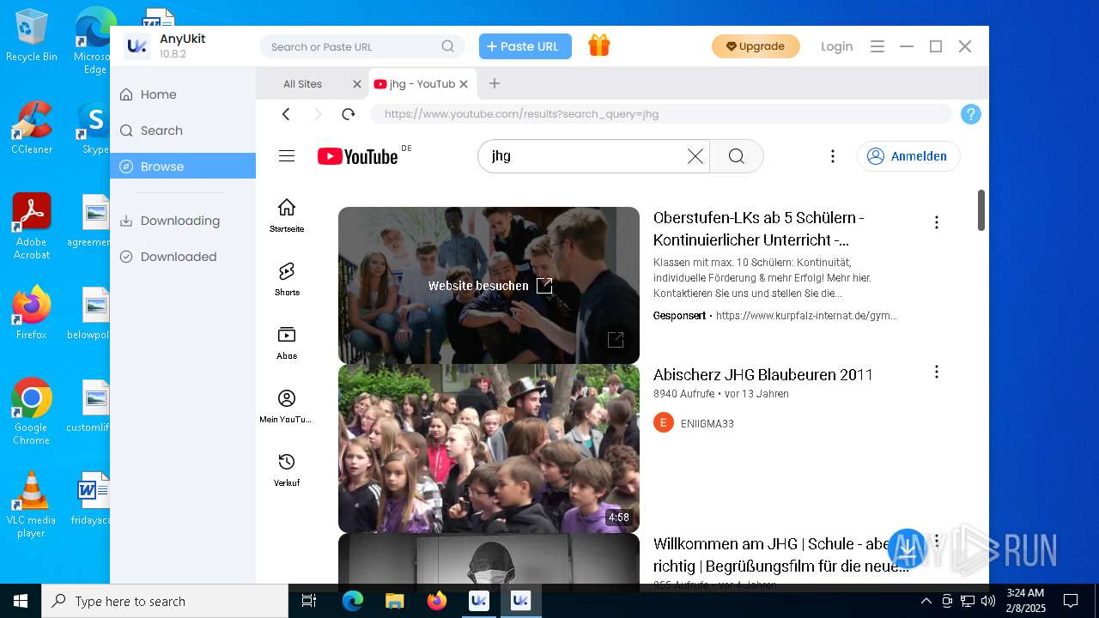Open YouTube Startseite in sidebar

(287, 215)
